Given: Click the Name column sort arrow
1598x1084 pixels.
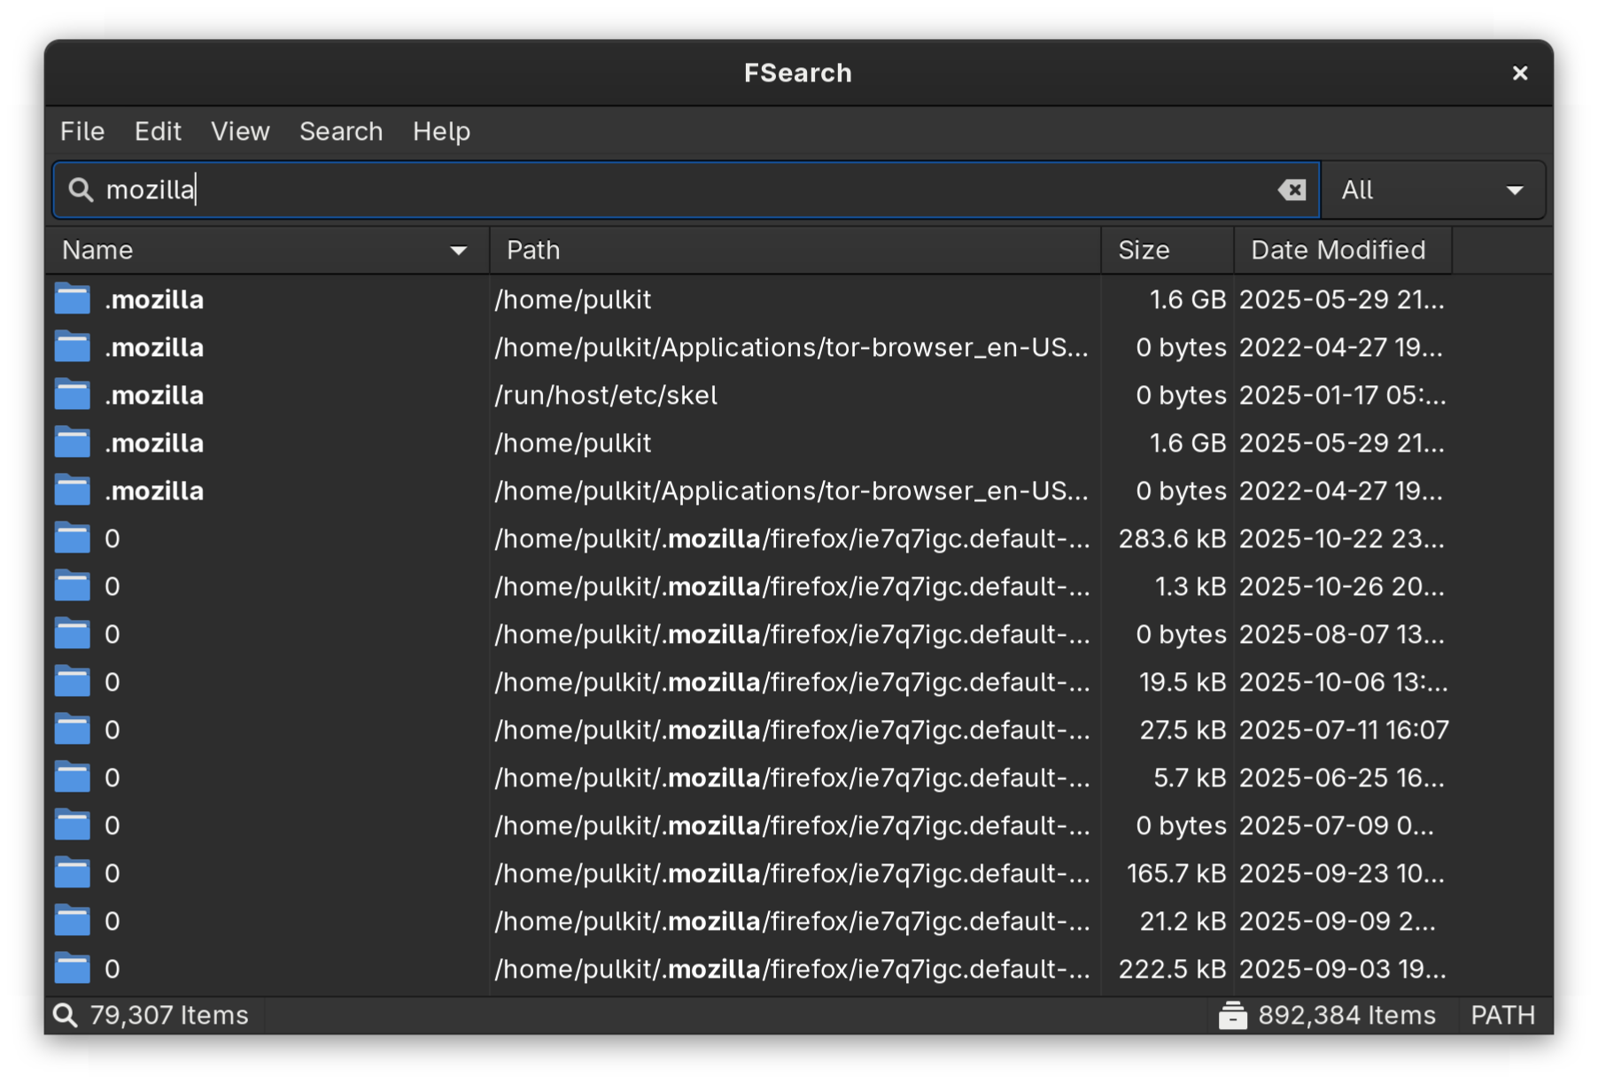Looking at the screenshot, I should (458, 251).
